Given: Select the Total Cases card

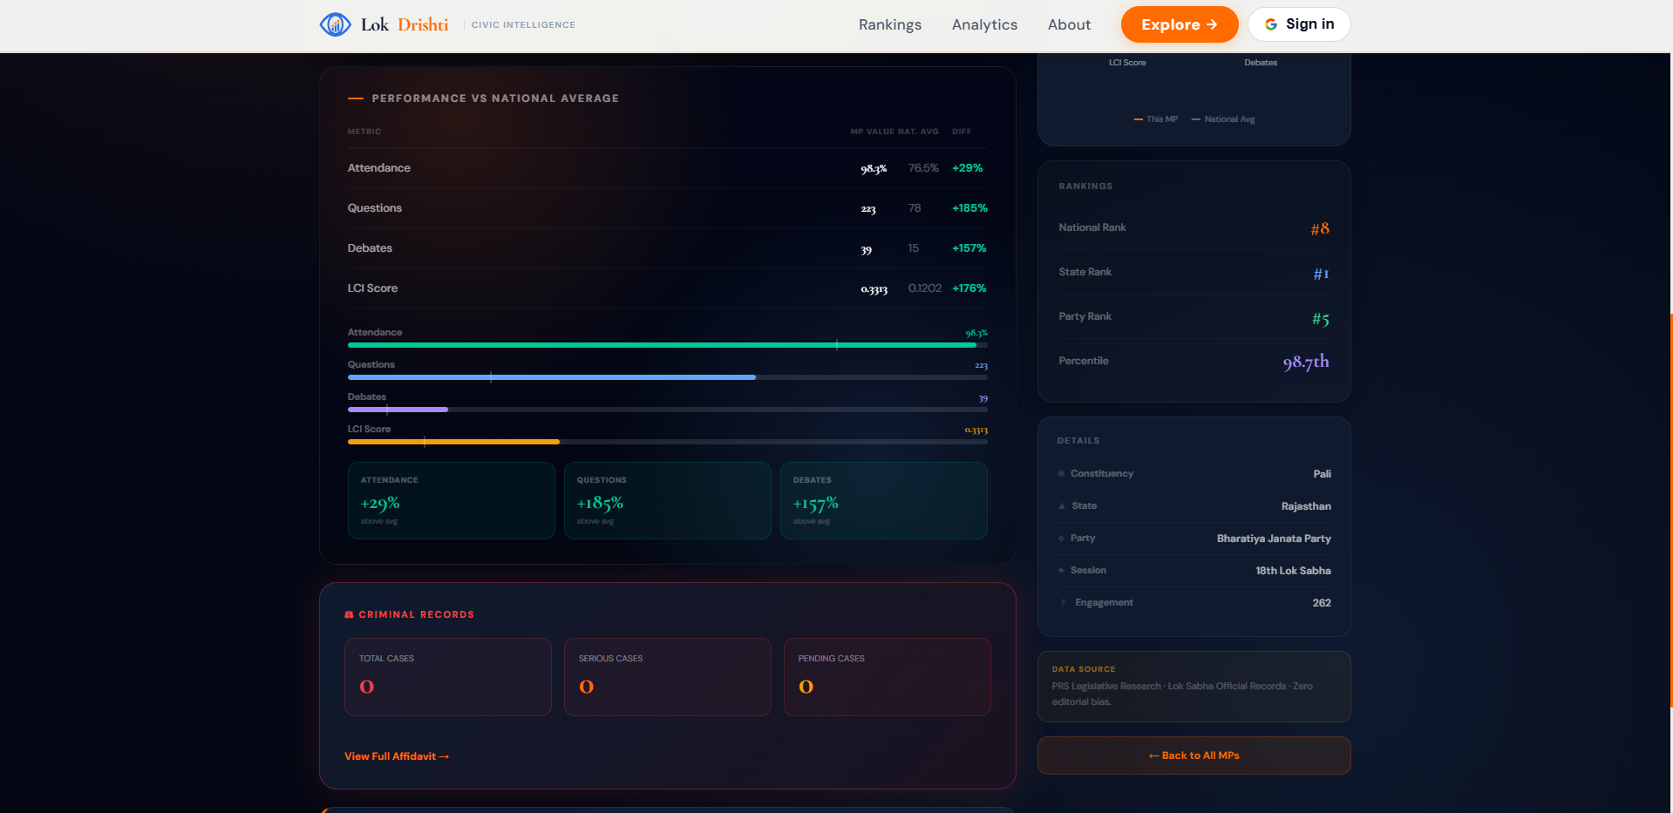Looking at the screenshot, I should (447, 677).
